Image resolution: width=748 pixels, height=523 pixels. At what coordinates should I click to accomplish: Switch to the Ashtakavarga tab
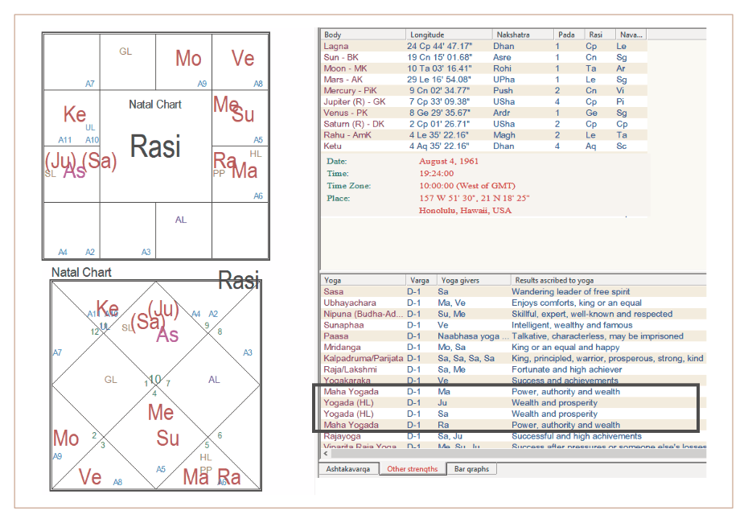click(348, 468)
